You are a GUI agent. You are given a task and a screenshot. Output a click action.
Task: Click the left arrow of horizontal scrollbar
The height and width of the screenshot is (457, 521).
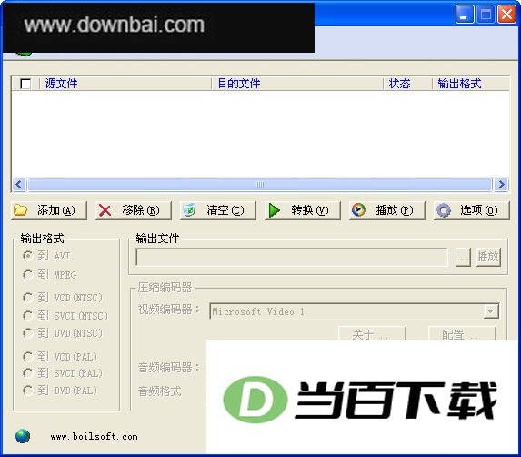(18, 184)
